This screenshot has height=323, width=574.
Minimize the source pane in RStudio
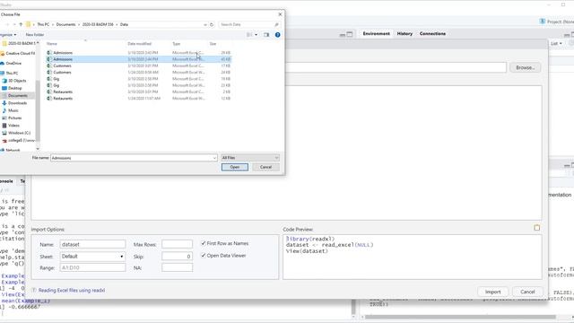(343, 34)
